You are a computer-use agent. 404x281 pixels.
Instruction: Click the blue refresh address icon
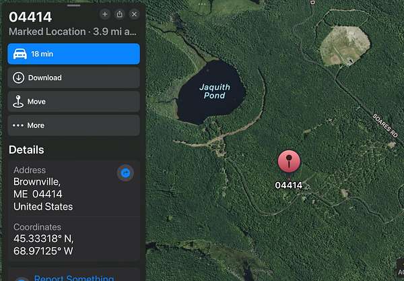[125, 173]
